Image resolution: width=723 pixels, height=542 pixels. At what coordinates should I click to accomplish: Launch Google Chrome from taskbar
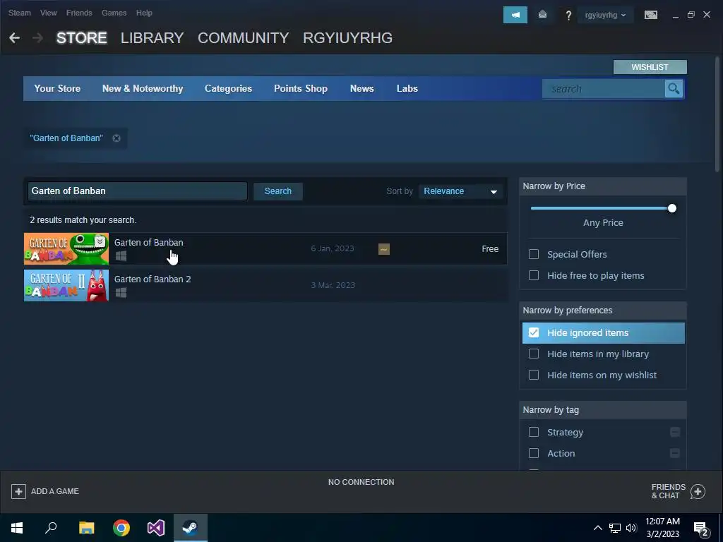pyautogui.click(x=121, y=528)
